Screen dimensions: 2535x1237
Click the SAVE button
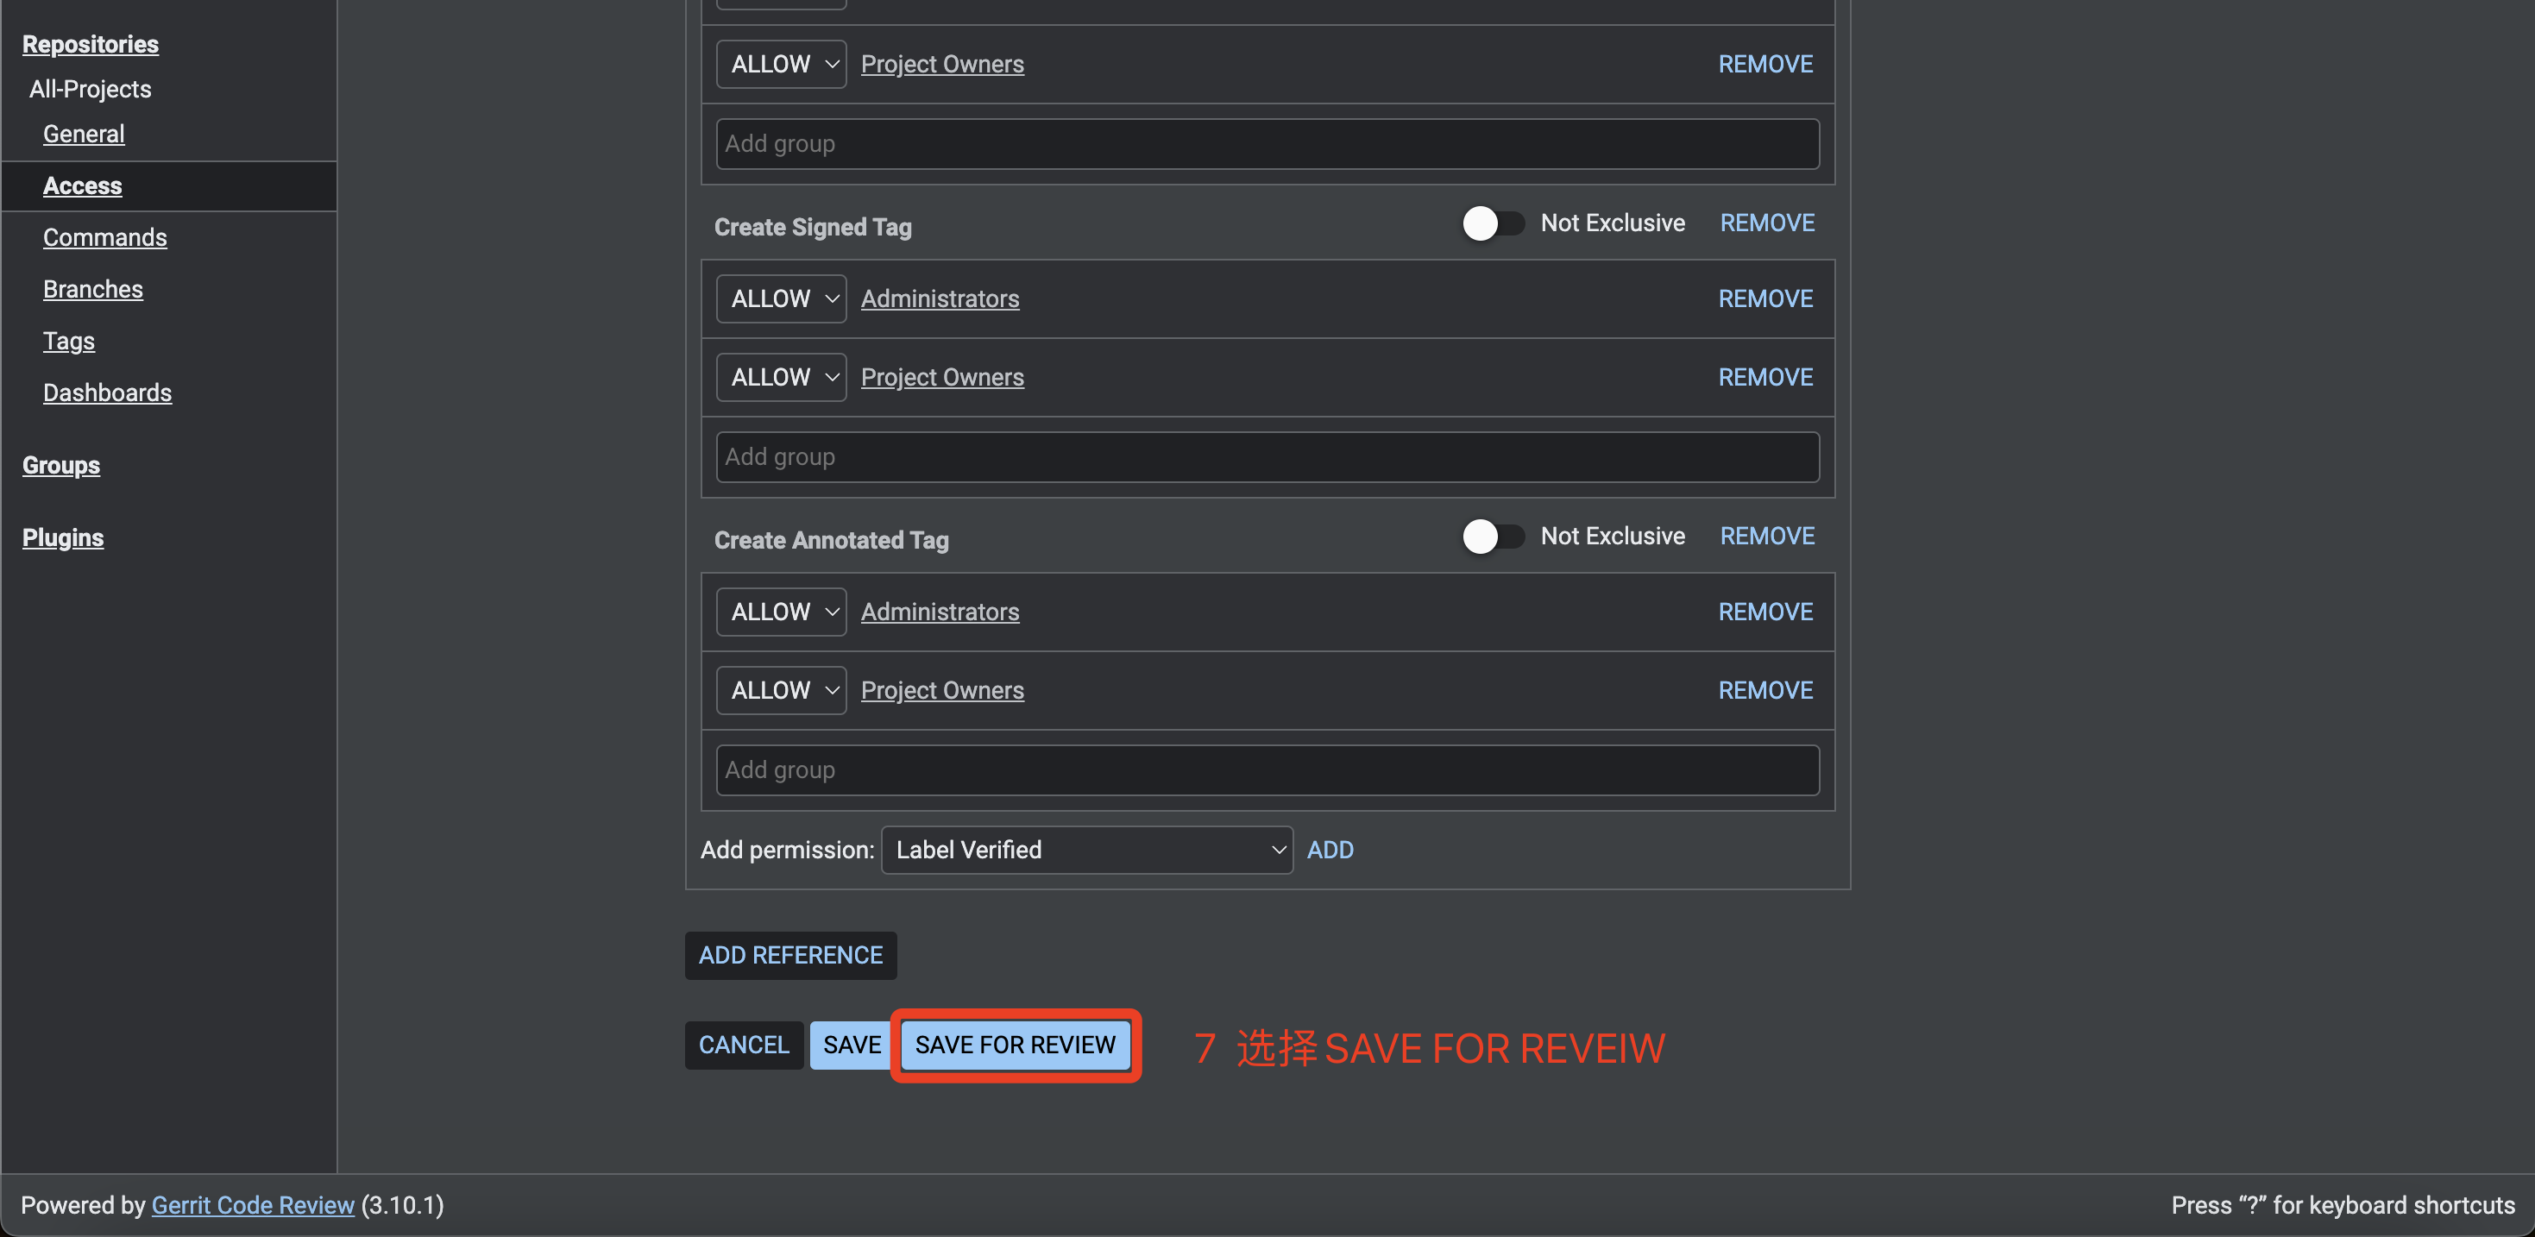(x=852, y=1044)
